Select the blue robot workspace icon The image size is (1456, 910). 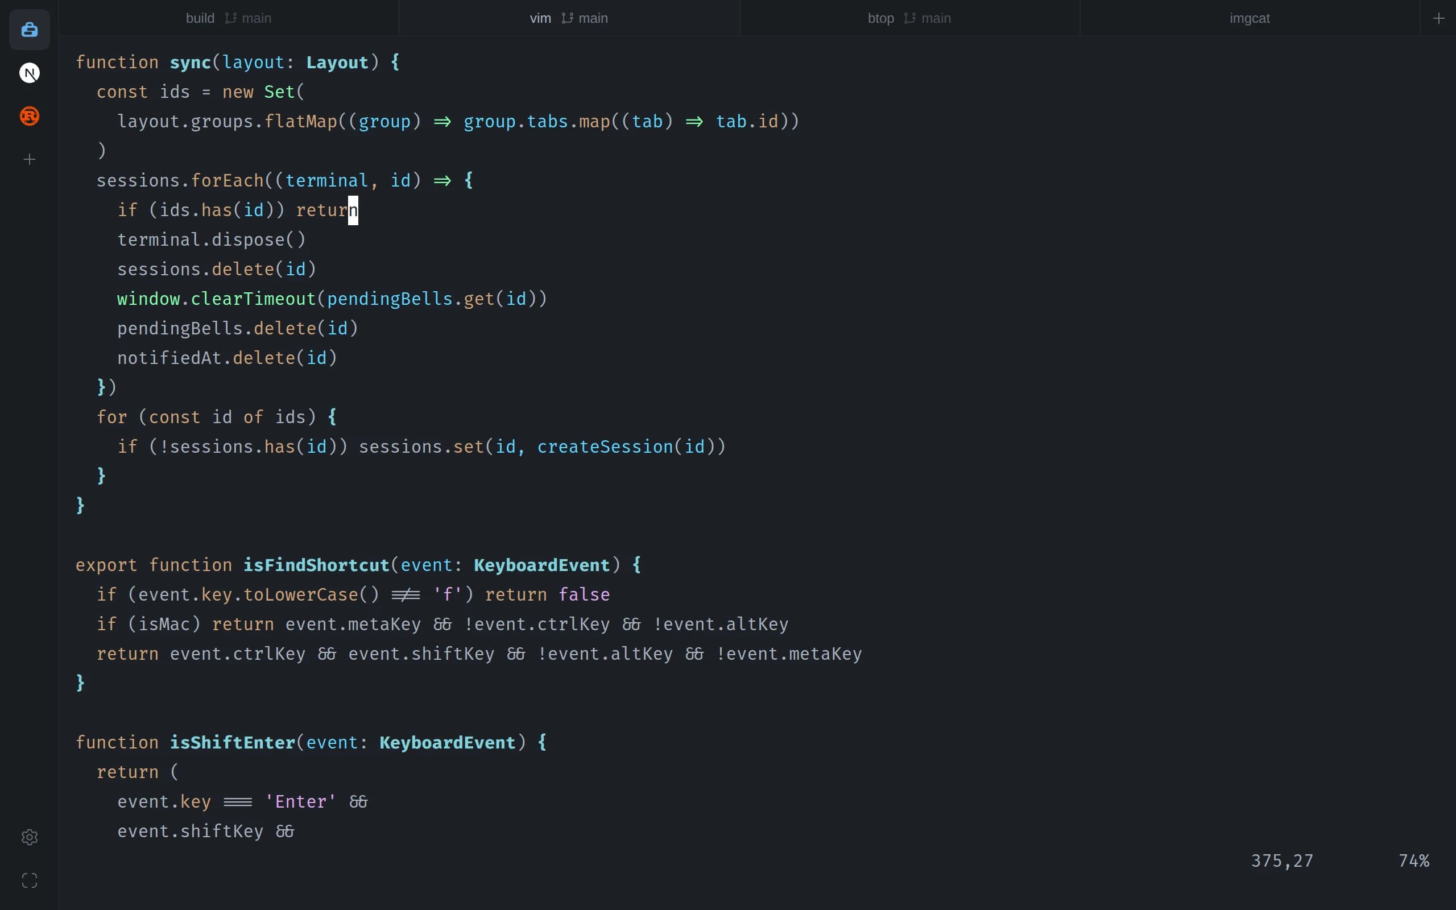(30, 30)
